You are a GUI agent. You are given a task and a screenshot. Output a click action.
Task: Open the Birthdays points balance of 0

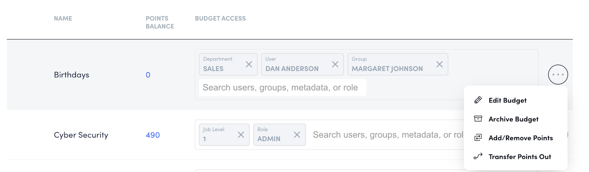click(x=148, y=75)
